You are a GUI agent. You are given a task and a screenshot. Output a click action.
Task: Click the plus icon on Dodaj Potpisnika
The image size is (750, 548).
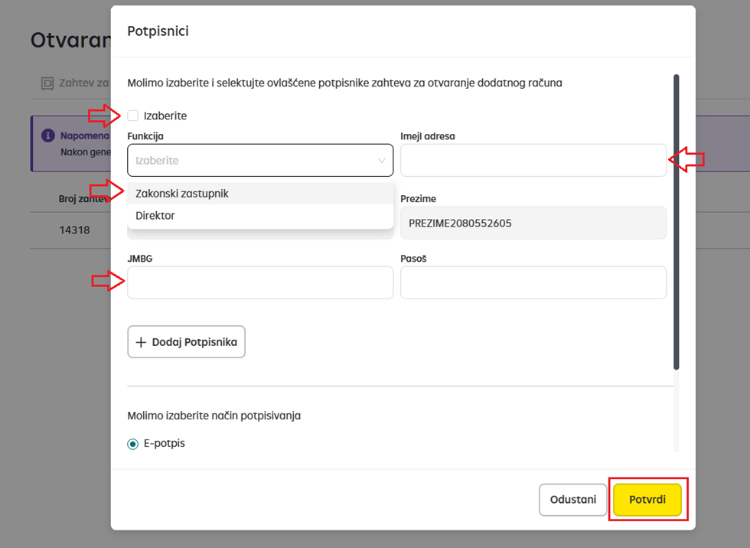click(x=141, y=342)
